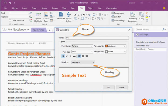
Task: Click the Syntax Highlight icon
Action: coord(38,14)
